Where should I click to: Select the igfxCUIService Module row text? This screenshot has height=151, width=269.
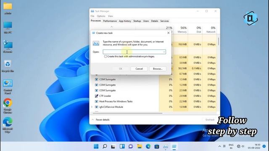[x=111, y=107]
